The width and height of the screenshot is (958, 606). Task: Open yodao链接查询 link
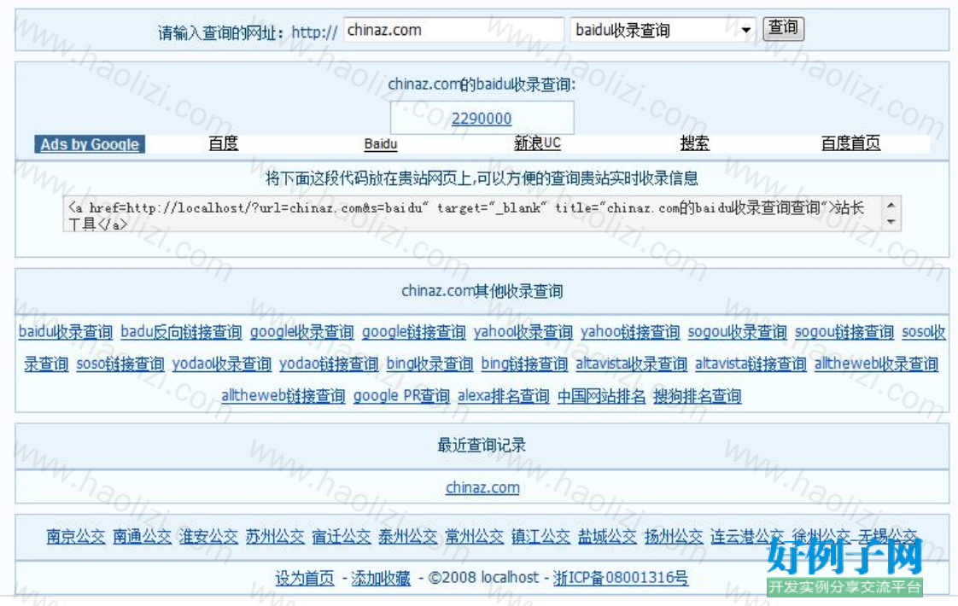329,364
